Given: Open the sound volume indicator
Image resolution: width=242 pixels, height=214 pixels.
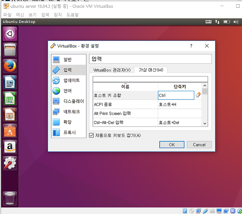Looking at the screenshot, I should click(x=236, y=22).
